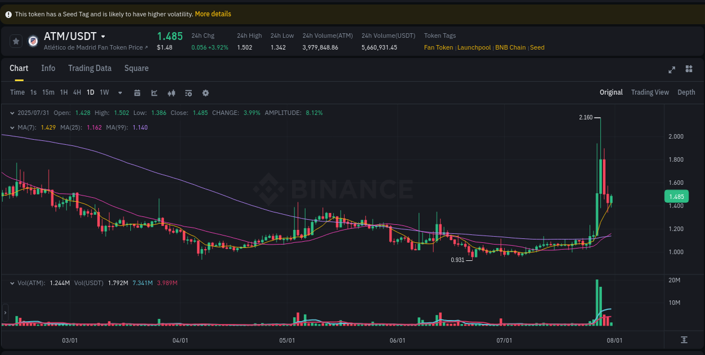
Task: Select the 15m timeframe
Action: click(x=48, y=92)
